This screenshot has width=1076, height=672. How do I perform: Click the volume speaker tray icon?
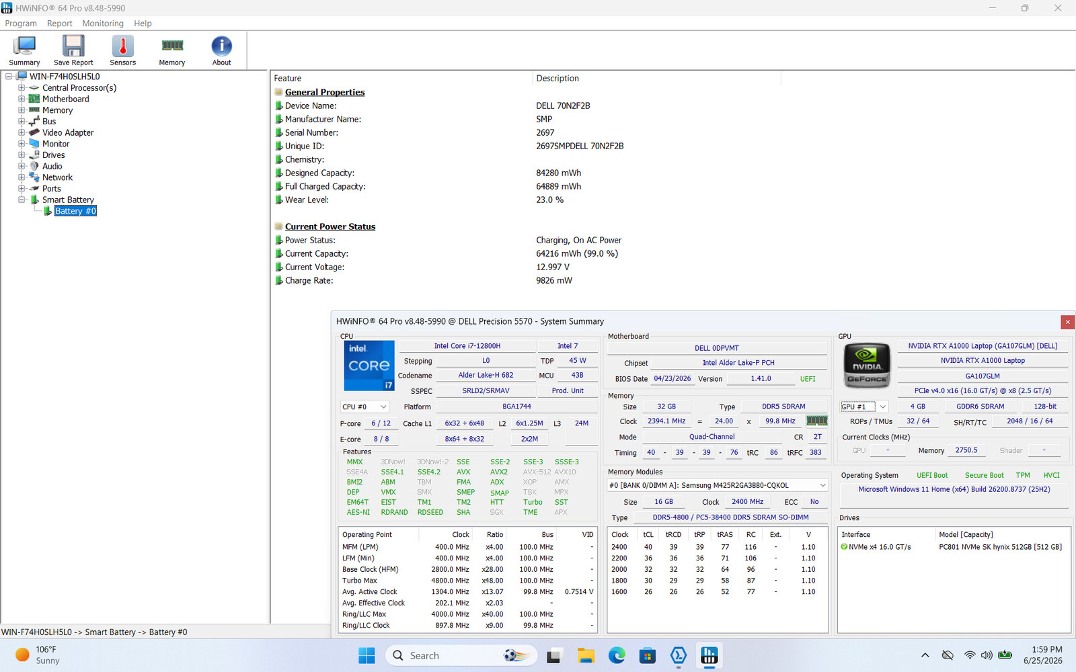[x=987, y=655]
